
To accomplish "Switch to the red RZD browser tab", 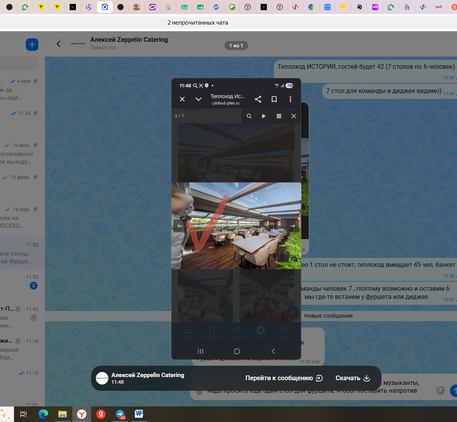I will (x=438, y=7).
